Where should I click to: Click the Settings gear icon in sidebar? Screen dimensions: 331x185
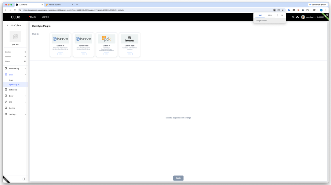pos(6,114)
